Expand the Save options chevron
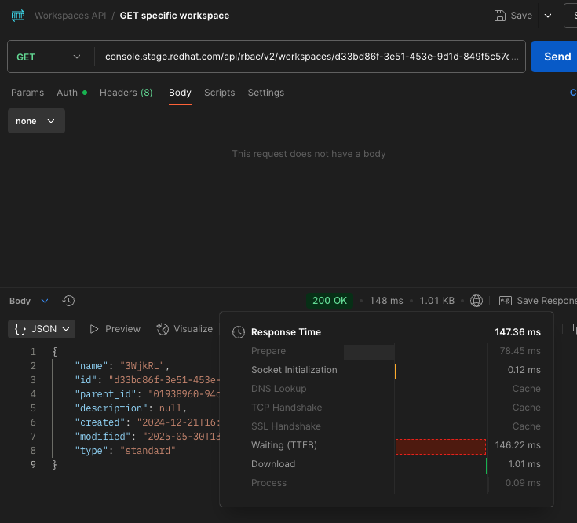Image resolution: width=577 pixels, height=523 pixels. pos(548,16)
